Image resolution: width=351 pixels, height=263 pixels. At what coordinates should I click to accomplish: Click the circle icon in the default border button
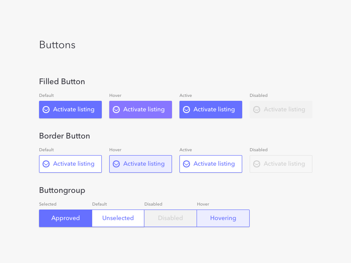click(x=46, y=164)
